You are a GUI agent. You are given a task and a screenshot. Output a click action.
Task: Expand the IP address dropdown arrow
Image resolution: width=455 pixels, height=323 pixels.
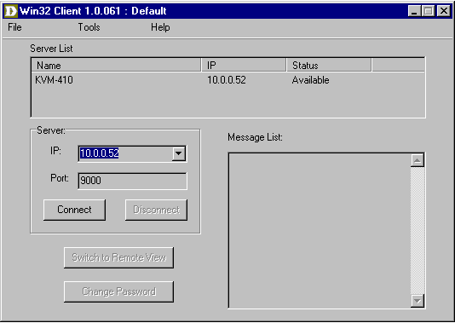tap(178, 153)
